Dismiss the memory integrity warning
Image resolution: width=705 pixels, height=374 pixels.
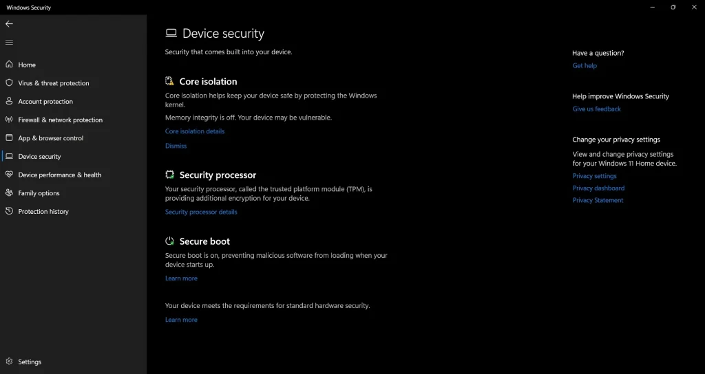[176, 146]
